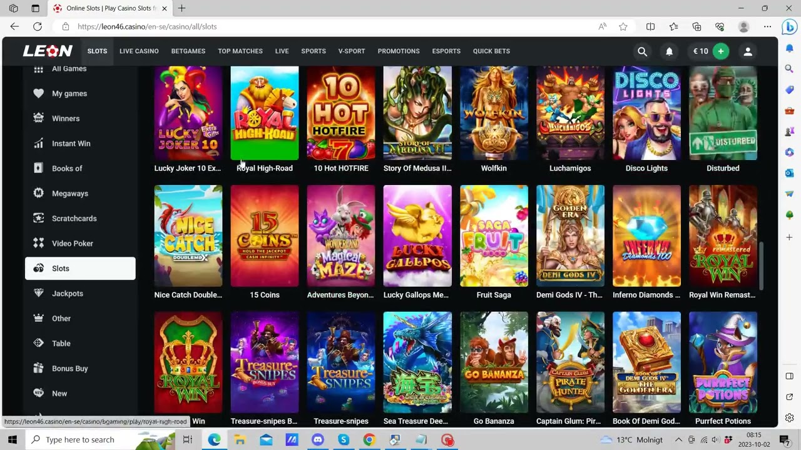Open Task View in taskbar
Image resolution: width=801 pixels, height=450 pixels.
[x=187, y=440]
